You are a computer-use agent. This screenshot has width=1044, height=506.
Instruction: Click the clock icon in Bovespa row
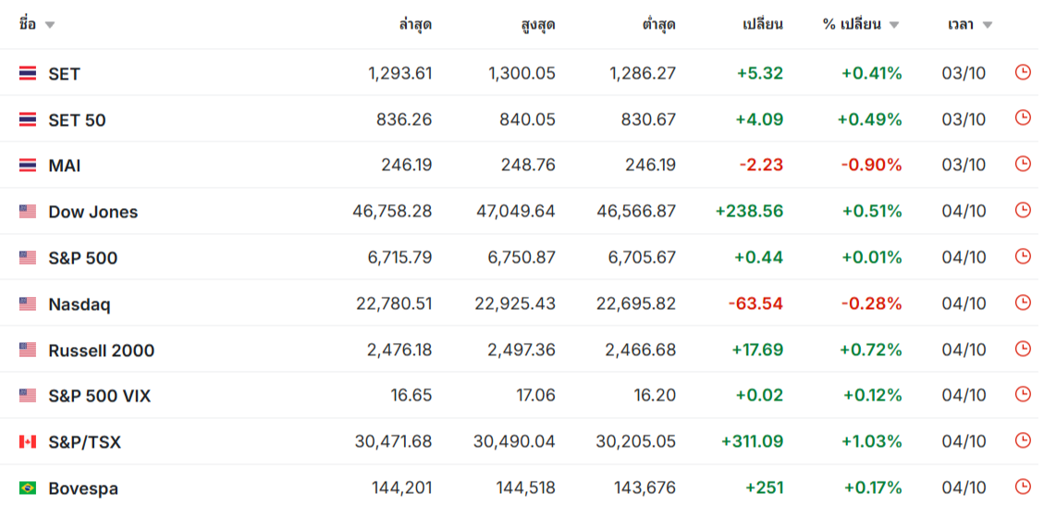[1022, 487]
